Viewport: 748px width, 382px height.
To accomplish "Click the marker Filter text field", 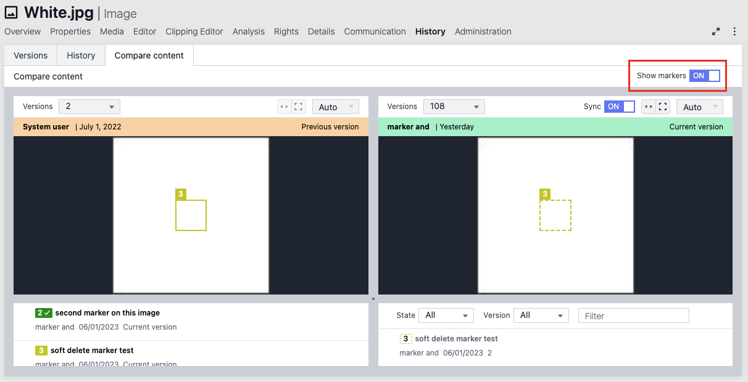I will click(x=633, y=315).
